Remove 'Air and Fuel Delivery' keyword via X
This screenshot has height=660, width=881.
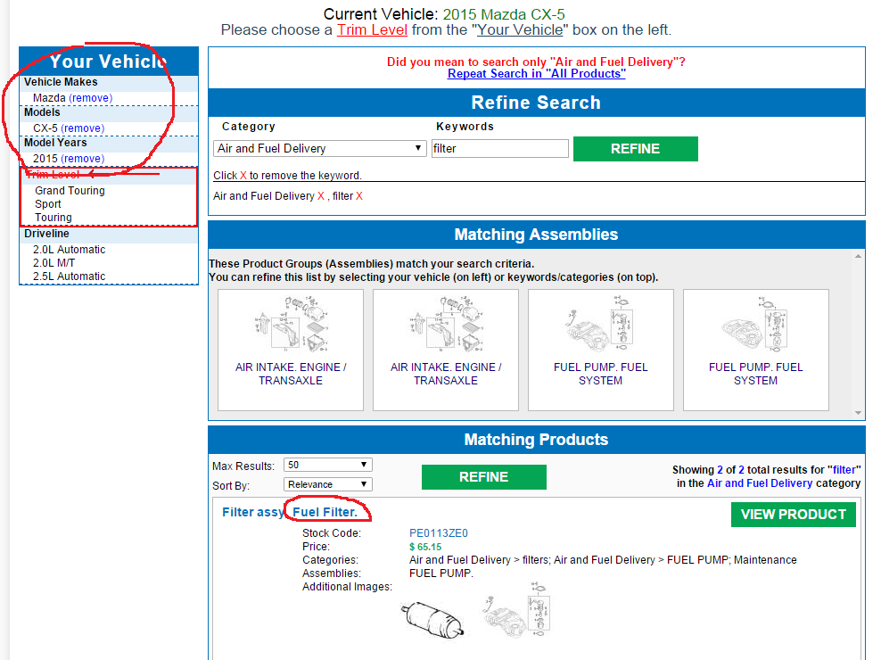[321, 196]
